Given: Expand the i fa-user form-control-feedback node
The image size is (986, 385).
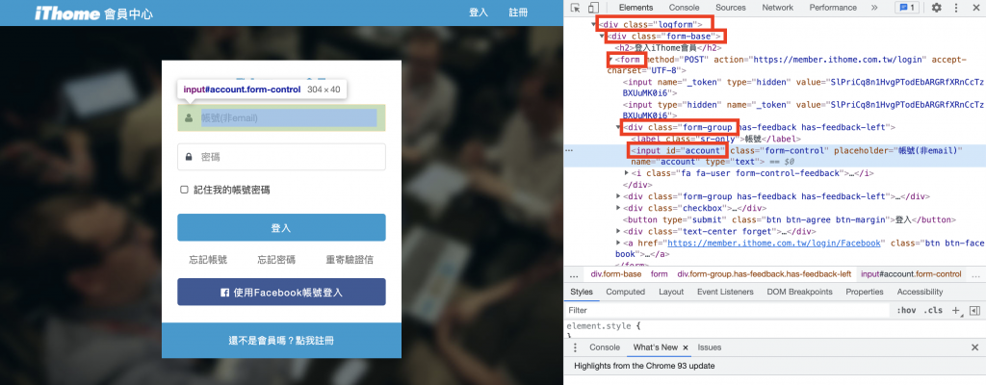Looking at the screenshot, I should click(x=626, y=173).
